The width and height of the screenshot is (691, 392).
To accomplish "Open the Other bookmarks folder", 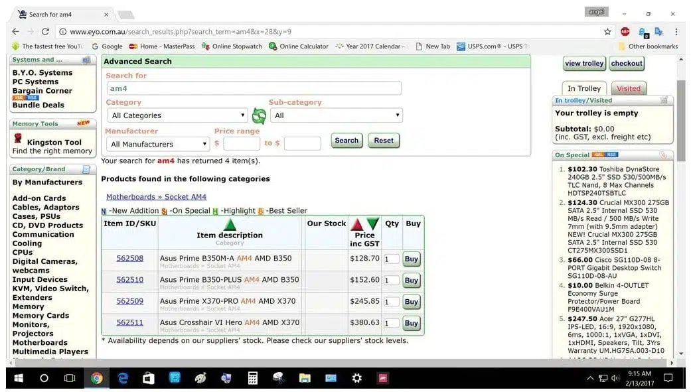I will coord(648,46).
